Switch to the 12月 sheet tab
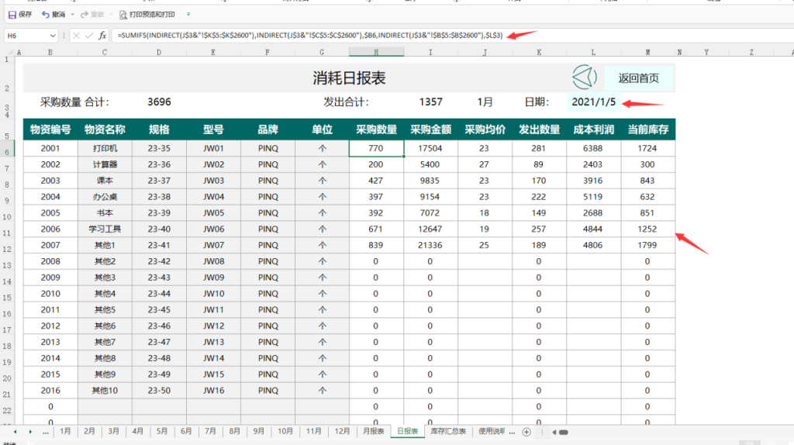Screen dimensions: 794x445 tap(342, 431)
